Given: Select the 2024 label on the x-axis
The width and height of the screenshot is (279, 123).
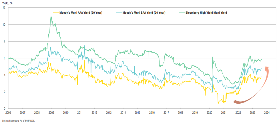Looking at the screenshot, I should pyautogui.click(x=267, y=113).
